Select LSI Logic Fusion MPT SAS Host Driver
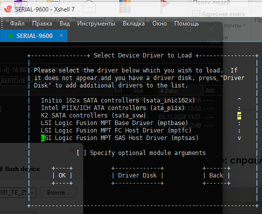 pyautogui.click(x=120, y=138)
